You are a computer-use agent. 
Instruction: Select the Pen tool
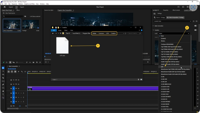click(3, 85)
